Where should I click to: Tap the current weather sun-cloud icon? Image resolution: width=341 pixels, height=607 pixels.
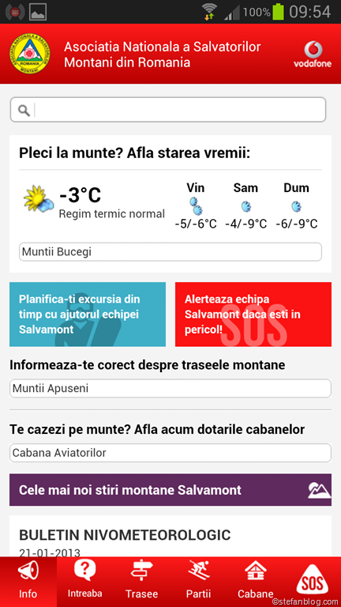(39, 198)
